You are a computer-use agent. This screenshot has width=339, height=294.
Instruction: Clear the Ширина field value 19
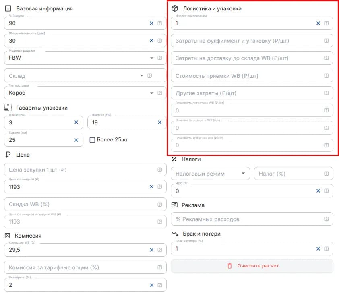(x=159, y=122)
